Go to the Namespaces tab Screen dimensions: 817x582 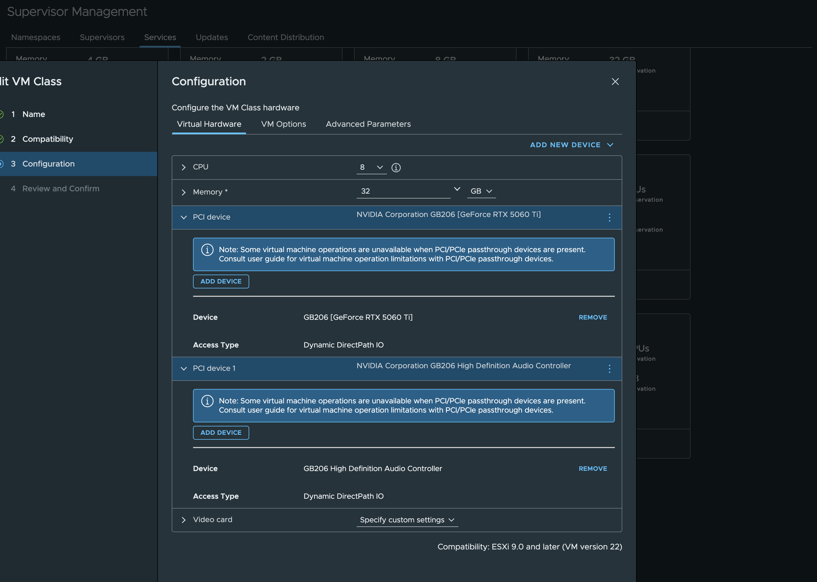(x=35, y=37)
